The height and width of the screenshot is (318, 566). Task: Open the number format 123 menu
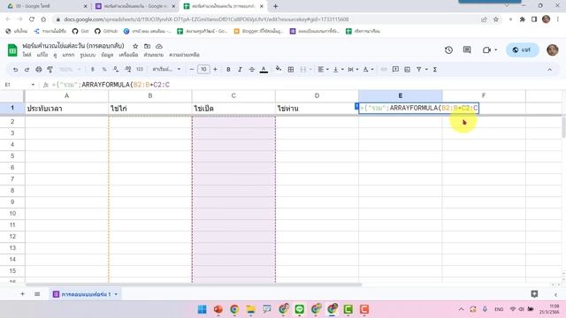[140, 69]
